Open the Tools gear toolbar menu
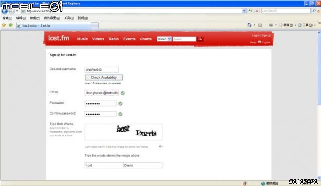This screenshot has width=321, height=186. point(306,25)
